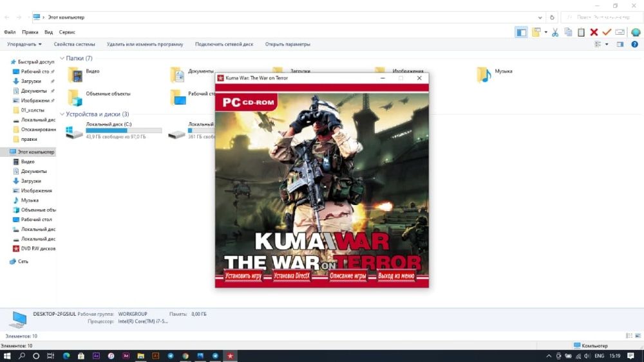This screenshot has width=644, height=362.
Task: Open After Effects from taskbar
Action: [x=96, y=356]
